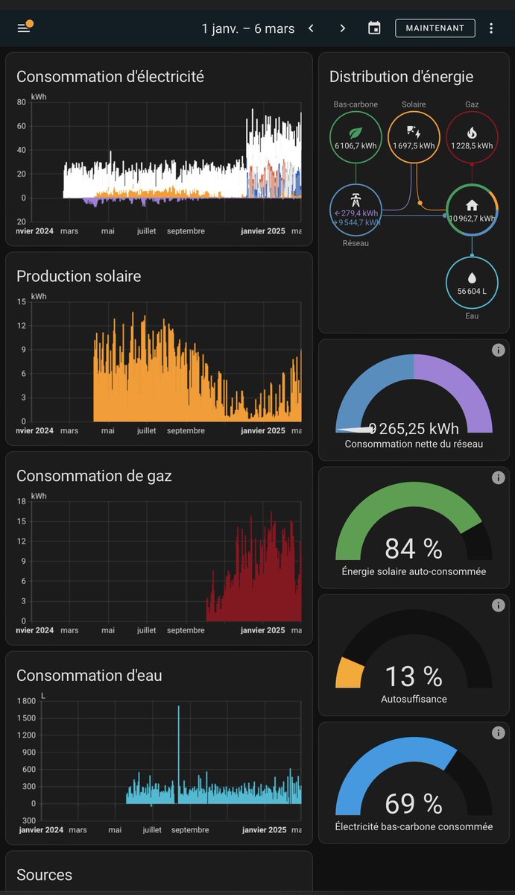Click the 279,4 kWh grid return value
The height and width of the screenshot is (895, 515).
358,213
